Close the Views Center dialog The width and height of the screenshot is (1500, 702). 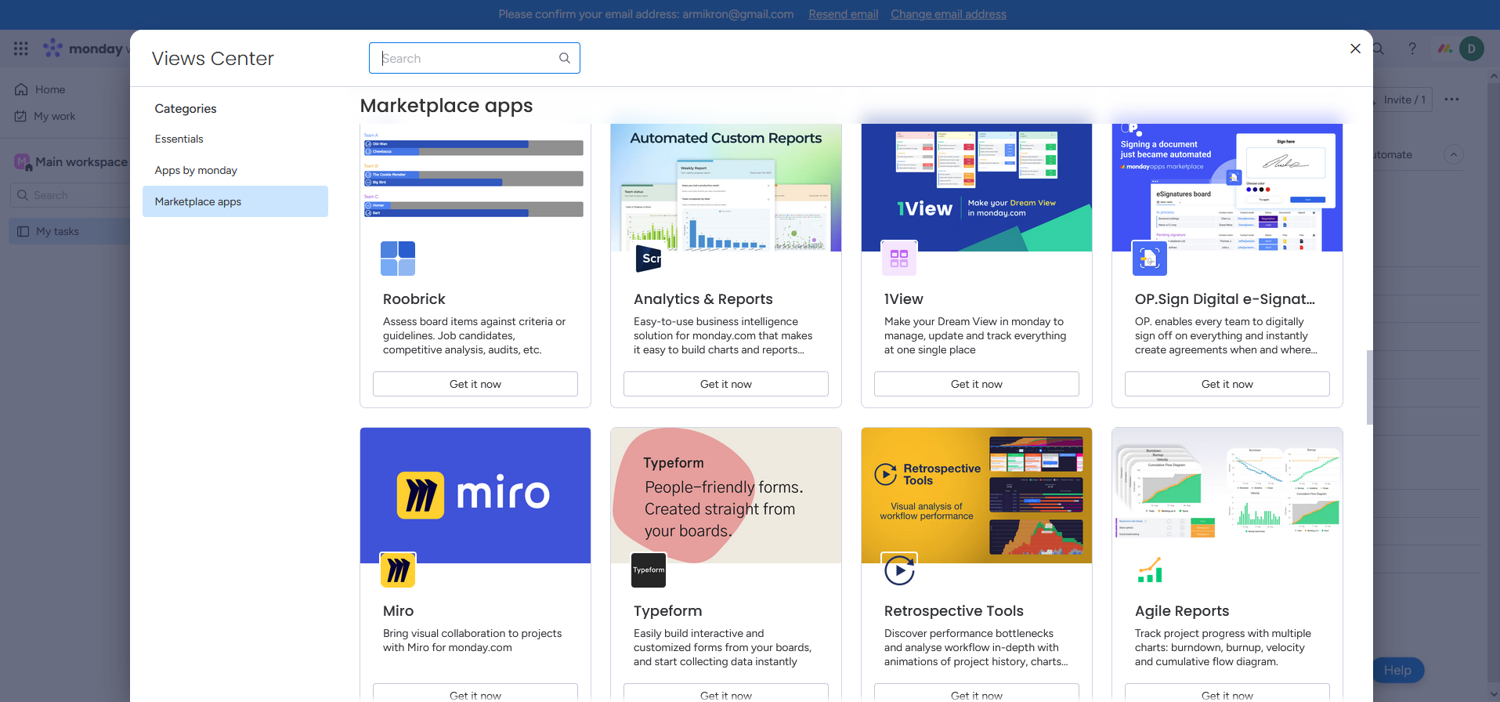(x=1355, y=49)
